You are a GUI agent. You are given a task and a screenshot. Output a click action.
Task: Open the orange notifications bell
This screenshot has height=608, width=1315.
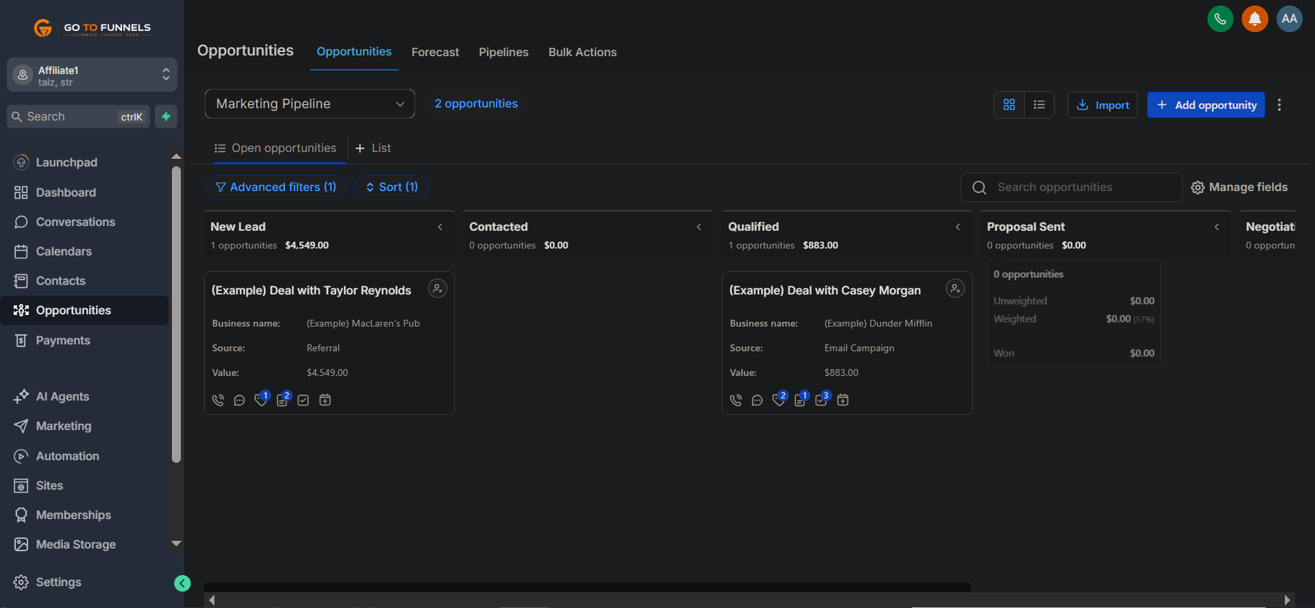point(1255,18)
